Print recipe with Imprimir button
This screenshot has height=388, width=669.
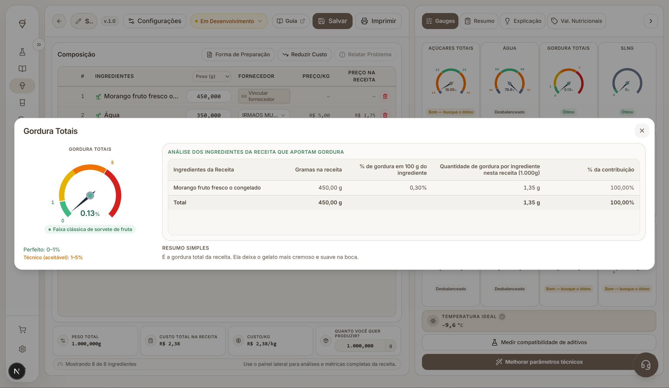(378, 21)
